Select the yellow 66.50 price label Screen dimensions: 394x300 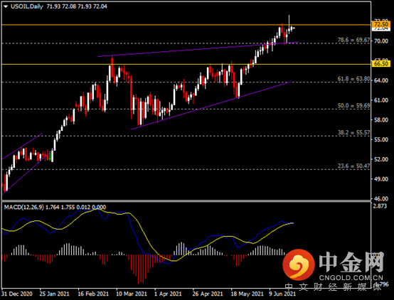tap(381, 64)
